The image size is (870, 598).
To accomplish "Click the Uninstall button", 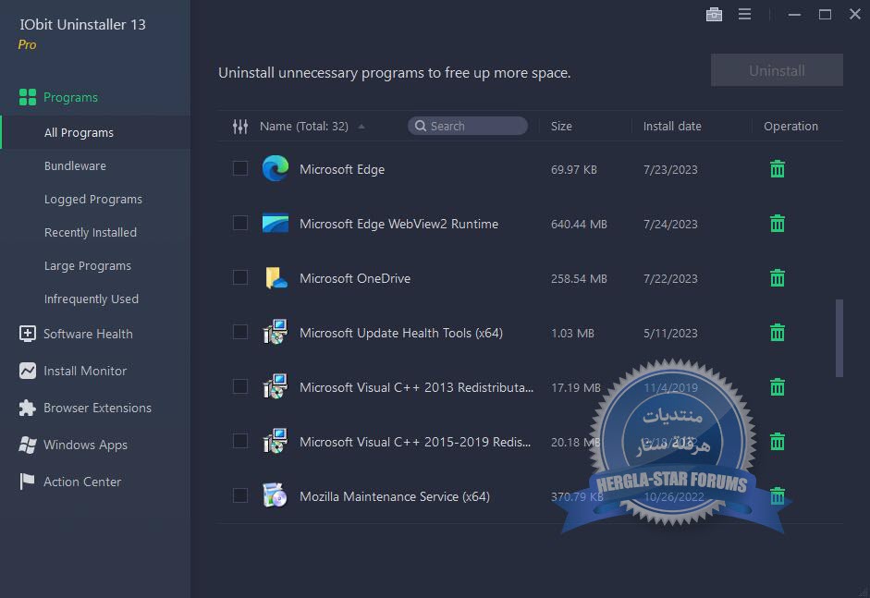I will coord(777,70).
